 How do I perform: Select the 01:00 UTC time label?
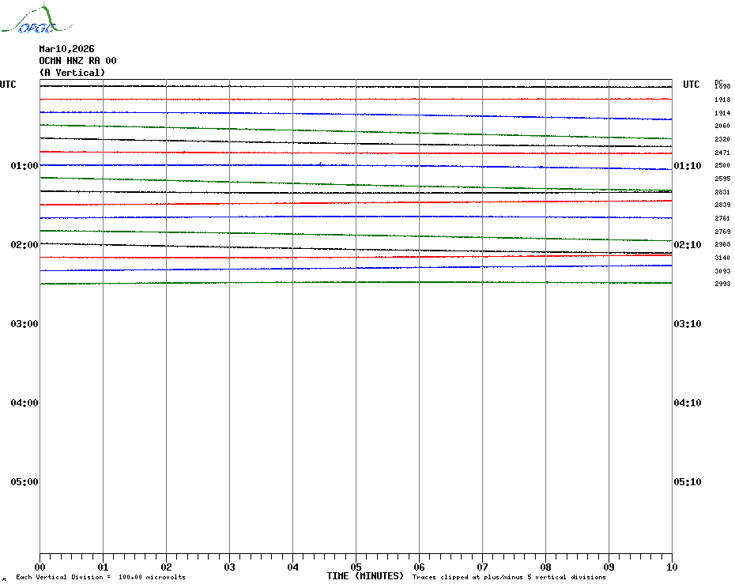tap(24, 166)
